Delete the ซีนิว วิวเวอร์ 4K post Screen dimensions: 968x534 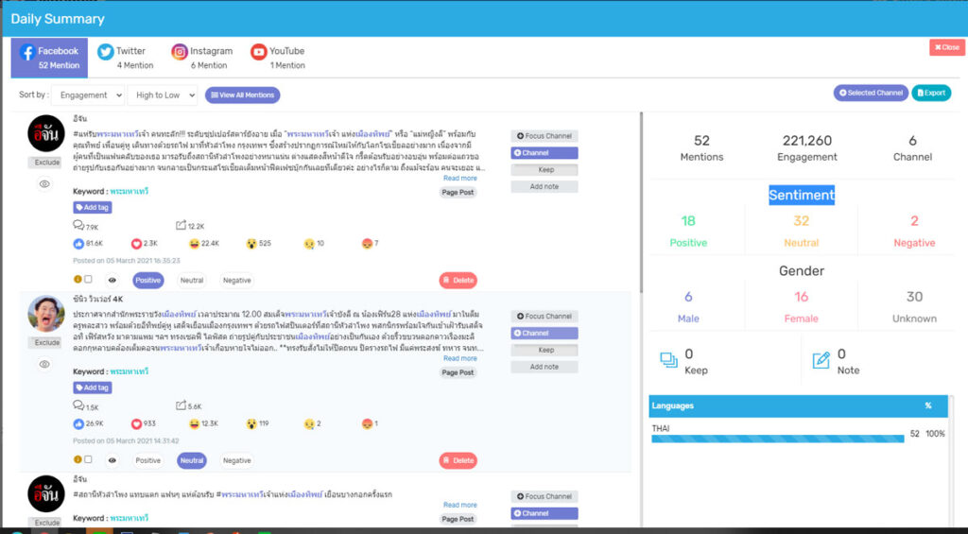point(458,460)
